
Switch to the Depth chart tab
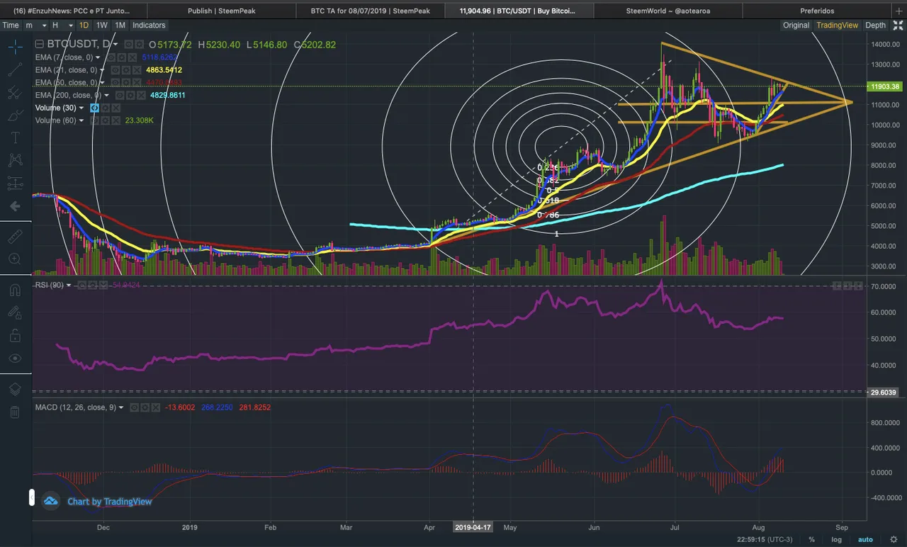[x=875, y=25]
